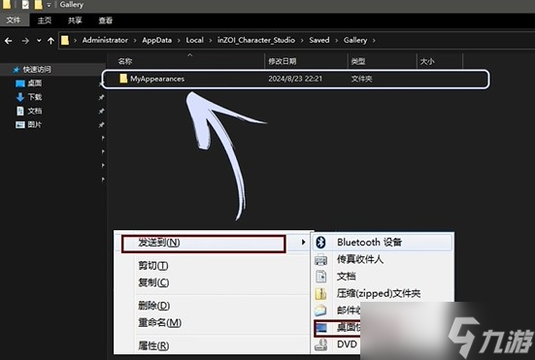
Task: Click the address bar folder icon
Action: [x=65, y=40]
